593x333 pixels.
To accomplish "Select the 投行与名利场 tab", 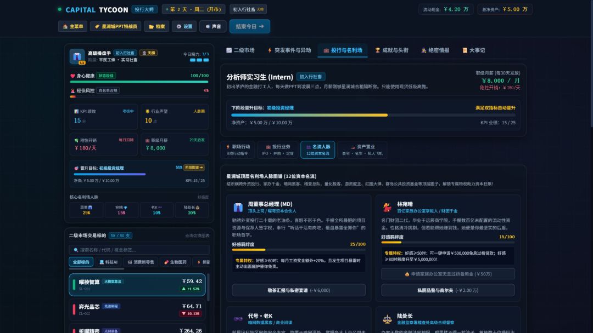I will click(343, 50).
